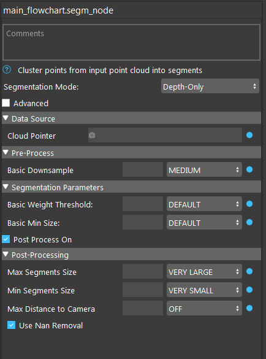Click blue link dot beside Cloud Pointer
Viewport: 266px width, 359px height.
click(249, 135)
